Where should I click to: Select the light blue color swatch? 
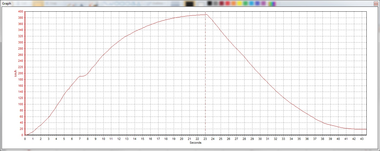251,4
